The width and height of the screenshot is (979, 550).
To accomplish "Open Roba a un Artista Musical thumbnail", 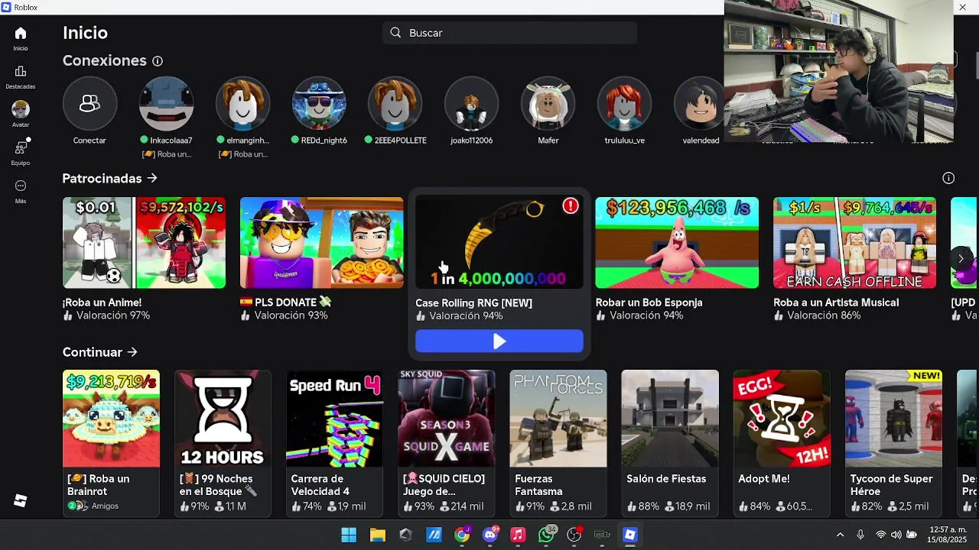I will pyautogui.click(x=854, y=243).
